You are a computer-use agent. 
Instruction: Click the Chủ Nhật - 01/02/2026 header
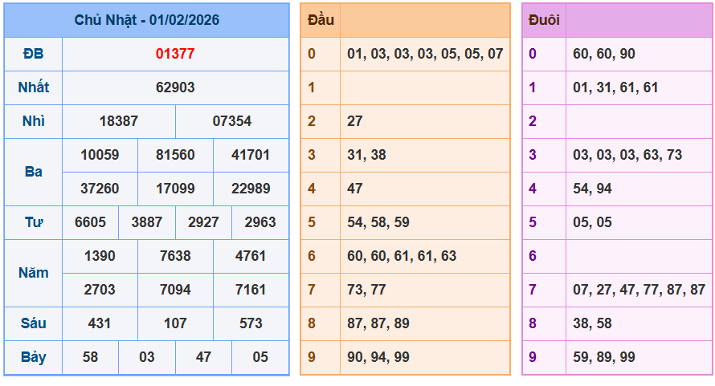pyautogui.click(x=146, y=20)
